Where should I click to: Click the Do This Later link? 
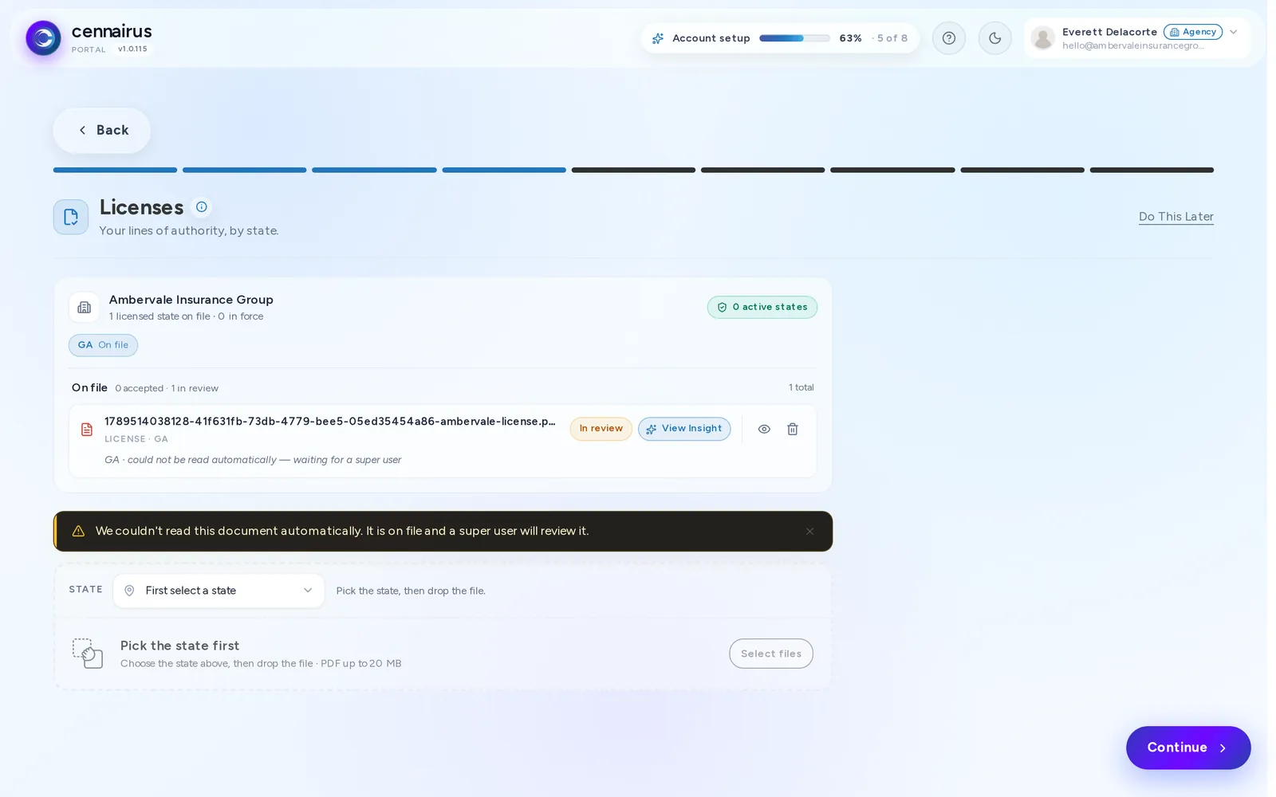(1176, 217)
